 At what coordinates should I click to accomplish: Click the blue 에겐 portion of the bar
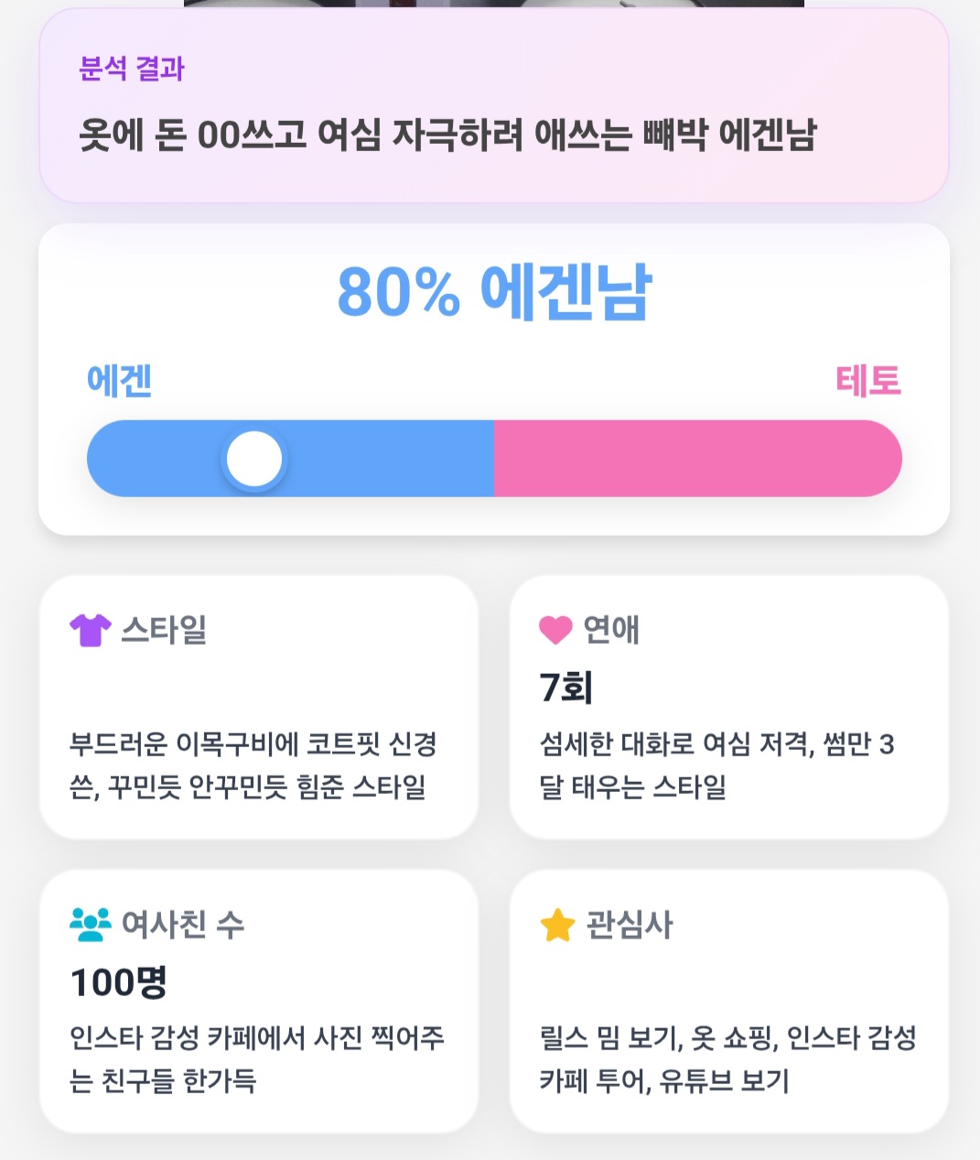(x=290, y=459)
